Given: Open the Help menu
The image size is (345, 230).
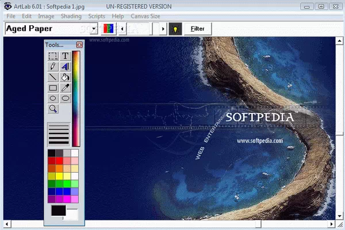Looking at the screenshot, I should (x=118, y=16).
